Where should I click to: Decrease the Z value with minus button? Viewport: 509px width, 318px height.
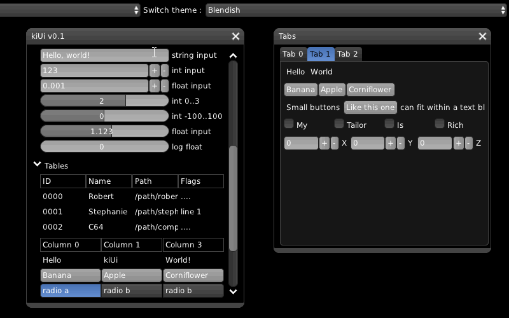point(469,143)
